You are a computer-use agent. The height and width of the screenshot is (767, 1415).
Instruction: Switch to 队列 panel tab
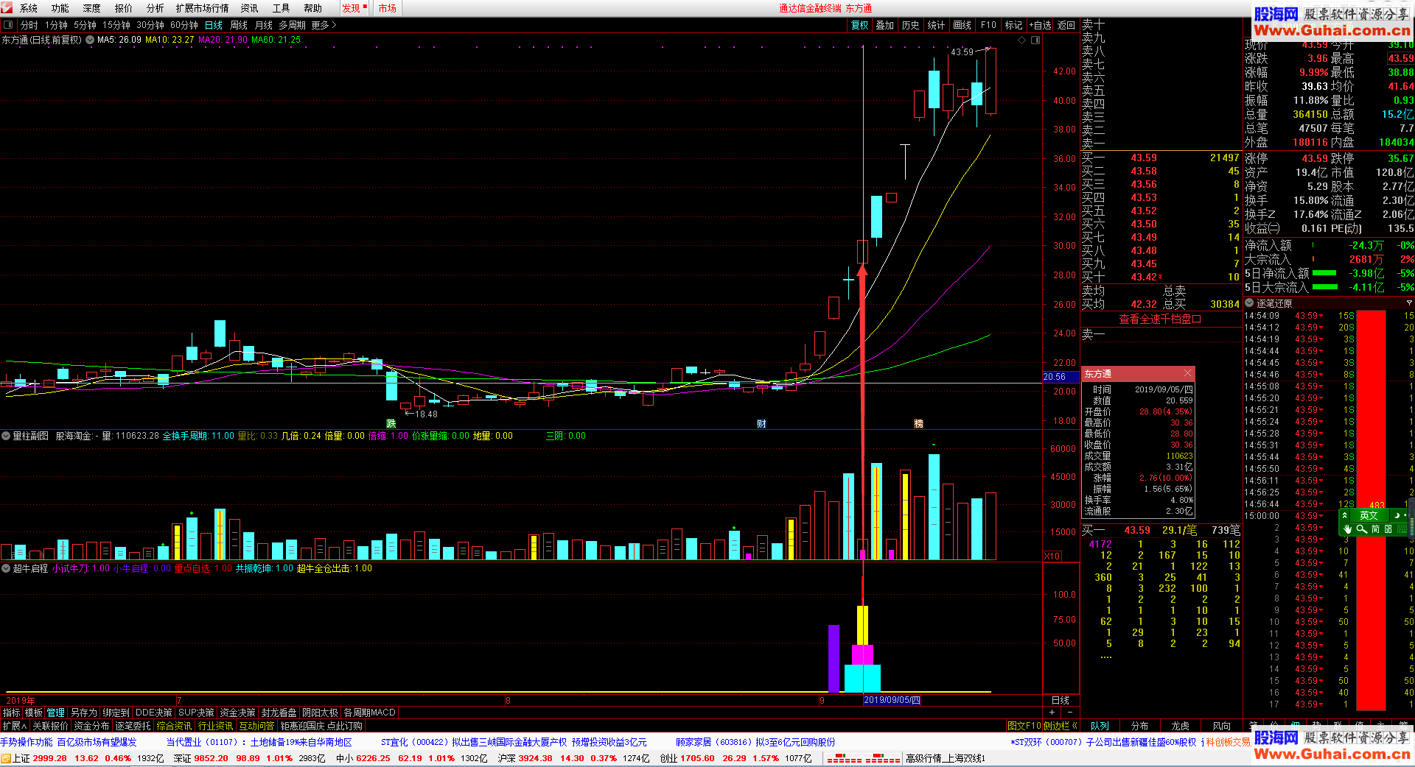point(1100,726)
